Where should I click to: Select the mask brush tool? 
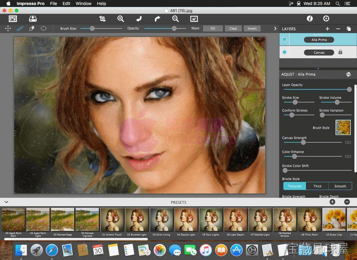click(20, 29)
